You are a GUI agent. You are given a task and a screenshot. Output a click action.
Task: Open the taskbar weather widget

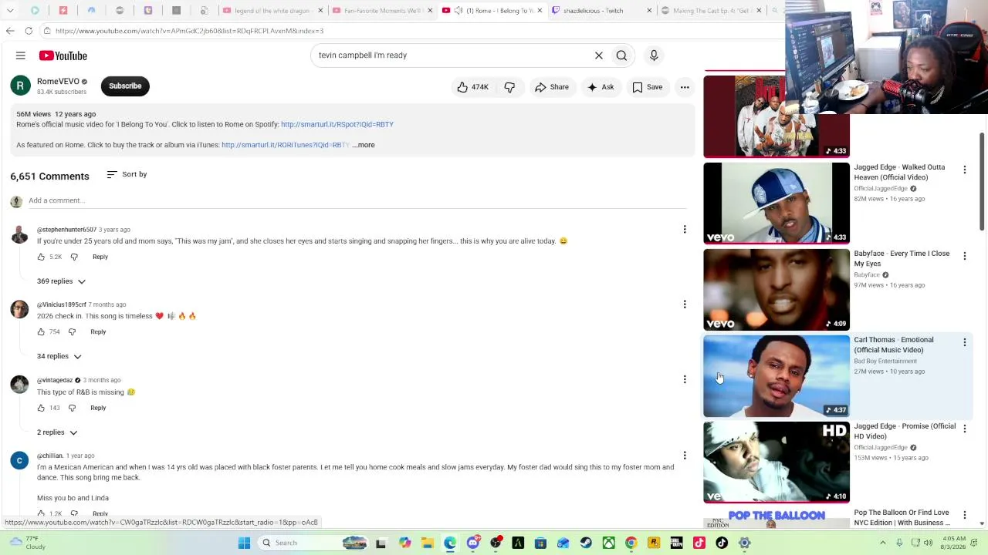click(26, 543)
